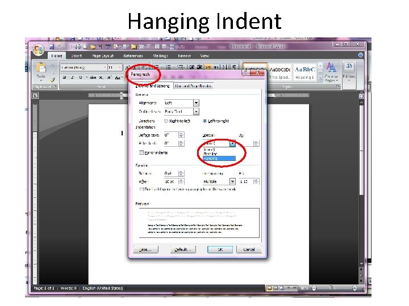Toggle Bold formatting in ribbon
This screenshot has width=409, height=306.
(x=64, y=78)
